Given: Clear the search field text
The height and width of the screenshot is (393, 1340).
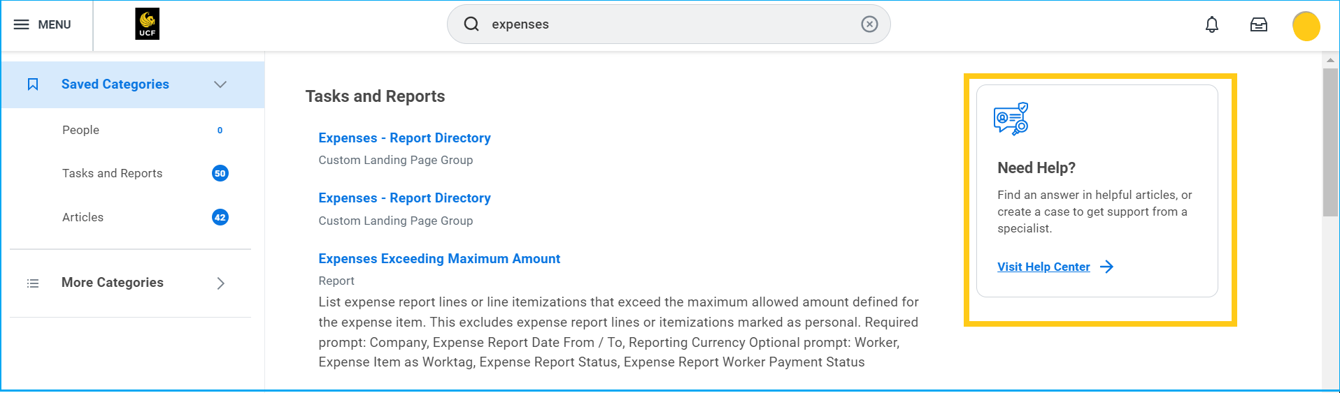Looking at the screenshot, I should (869, 24).
